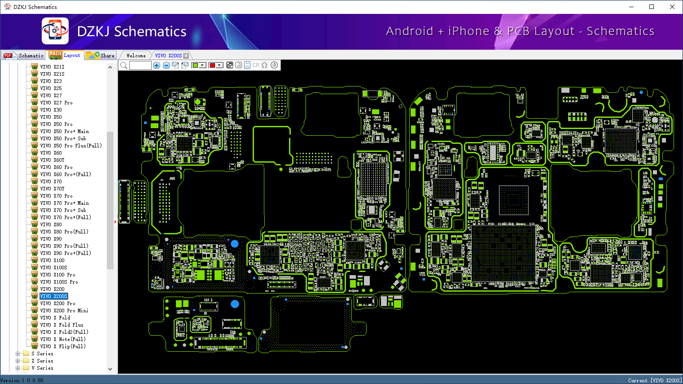
Task: Click the PADS icon beside VIVO X27 Pro
Action: [35, 103]
